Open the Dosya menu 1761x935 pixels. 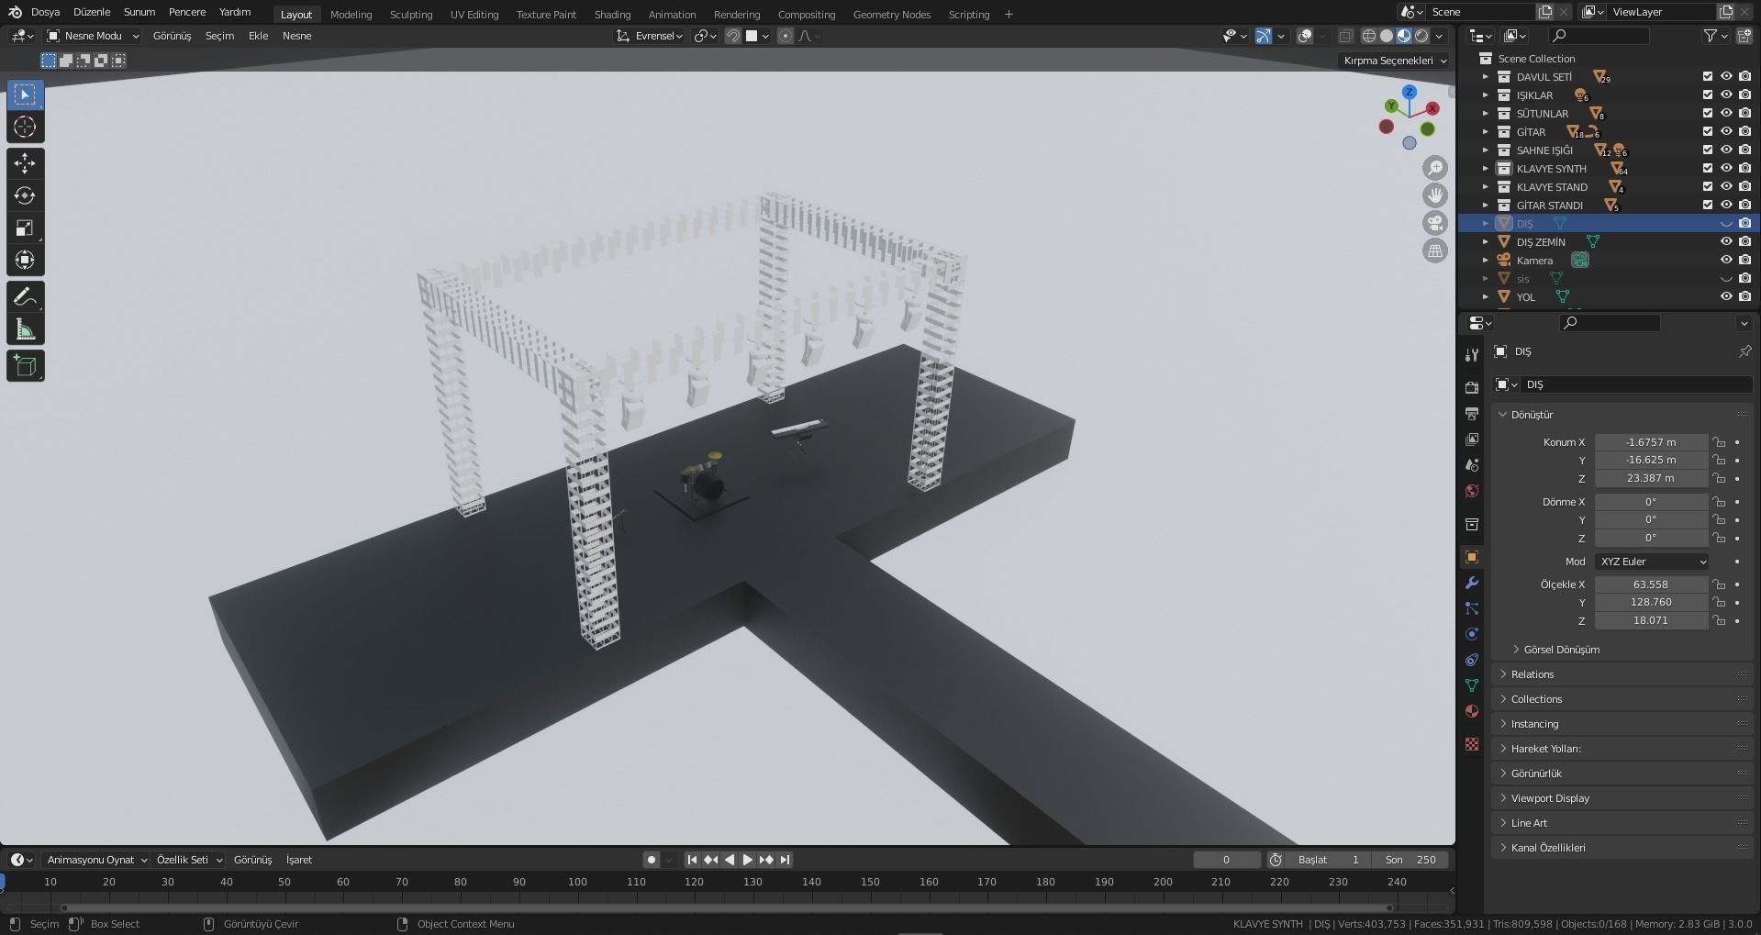(x=45, y=13)
